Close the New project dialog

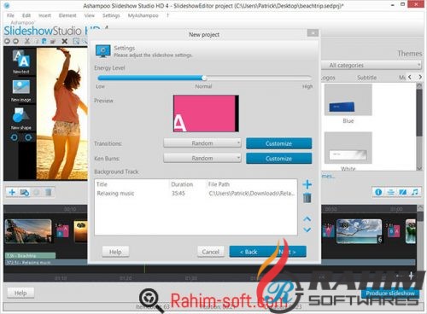point(313,33)
